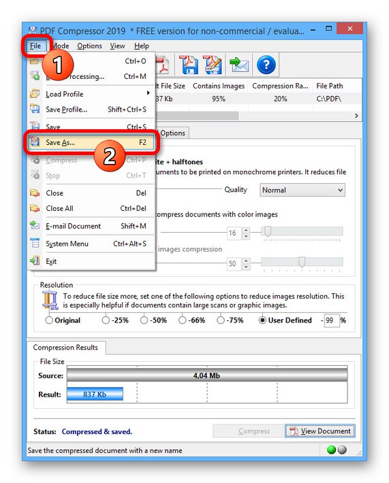Choose Load Profile menu entry
Viewport: 389px width, 483px height.
tap(91, 94)
